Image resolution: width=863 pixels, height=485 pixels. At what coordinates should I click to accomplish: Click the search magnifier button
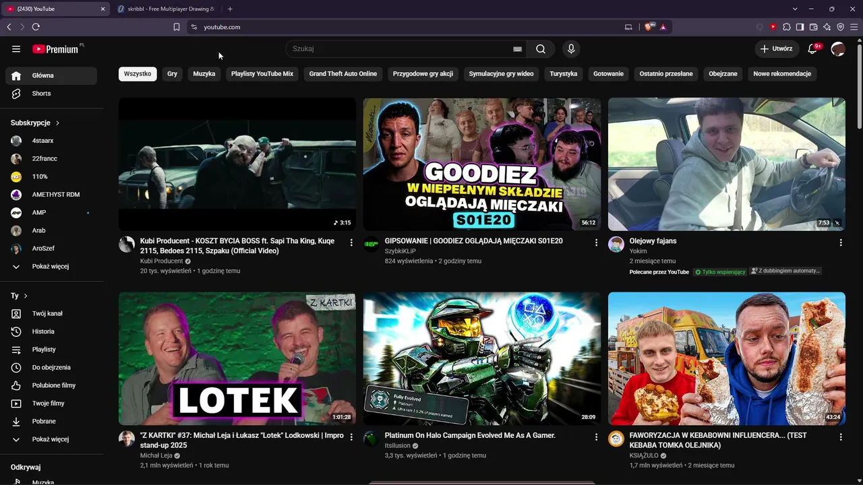(541, 48)
